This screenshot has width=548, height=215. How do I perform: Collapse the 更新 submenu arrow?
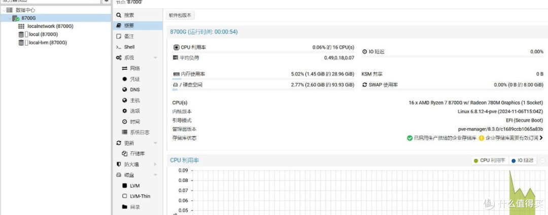[156, 143]
